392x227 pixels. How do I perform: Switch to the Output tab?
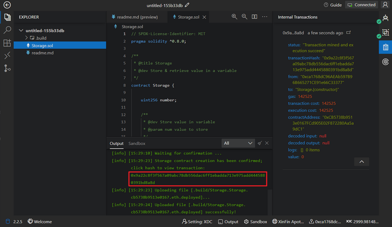pyautogui.click(x=117, y=143)
